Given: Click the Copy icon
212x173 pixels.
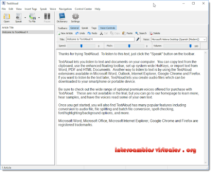Looking at the screenshot, I should 115,33.
